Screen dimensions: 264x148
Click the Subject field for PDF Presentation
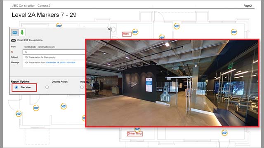coord(54,57)
